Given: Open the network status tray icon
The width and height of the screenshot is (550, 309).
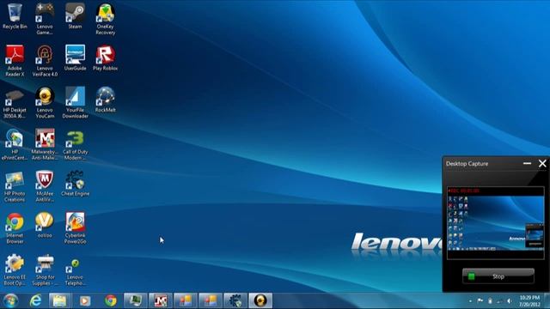Looking at the screenshot, I should click(x=499, y=301).
